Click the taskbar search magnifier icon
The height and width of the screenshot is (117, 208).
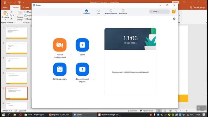pyautogui.click(x=9, y=115)
